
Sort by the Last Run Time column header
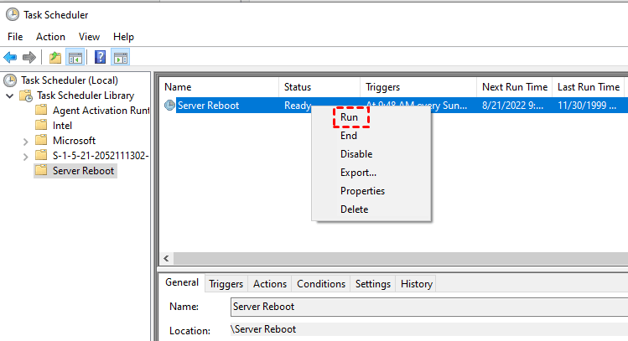pyautogui.click(x=589, y=87)
